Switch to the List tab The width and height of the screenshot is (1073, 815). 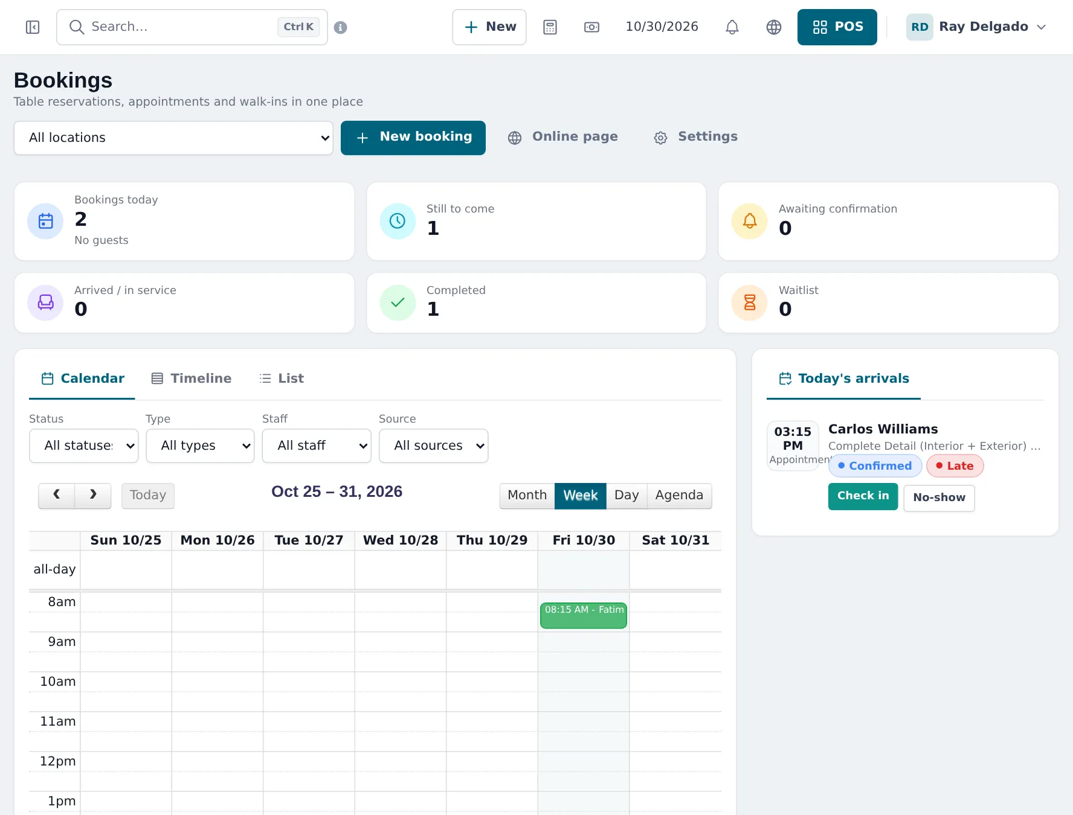click(282, 379)
